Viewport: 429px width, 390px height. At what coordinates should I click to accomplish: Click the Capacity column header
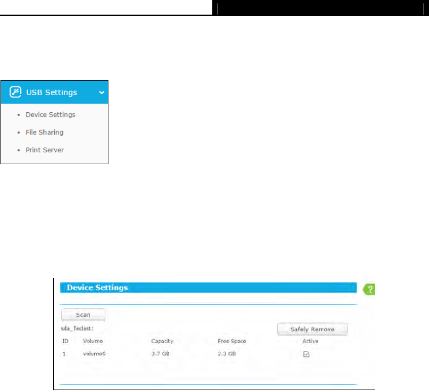(x=162, y=341)
